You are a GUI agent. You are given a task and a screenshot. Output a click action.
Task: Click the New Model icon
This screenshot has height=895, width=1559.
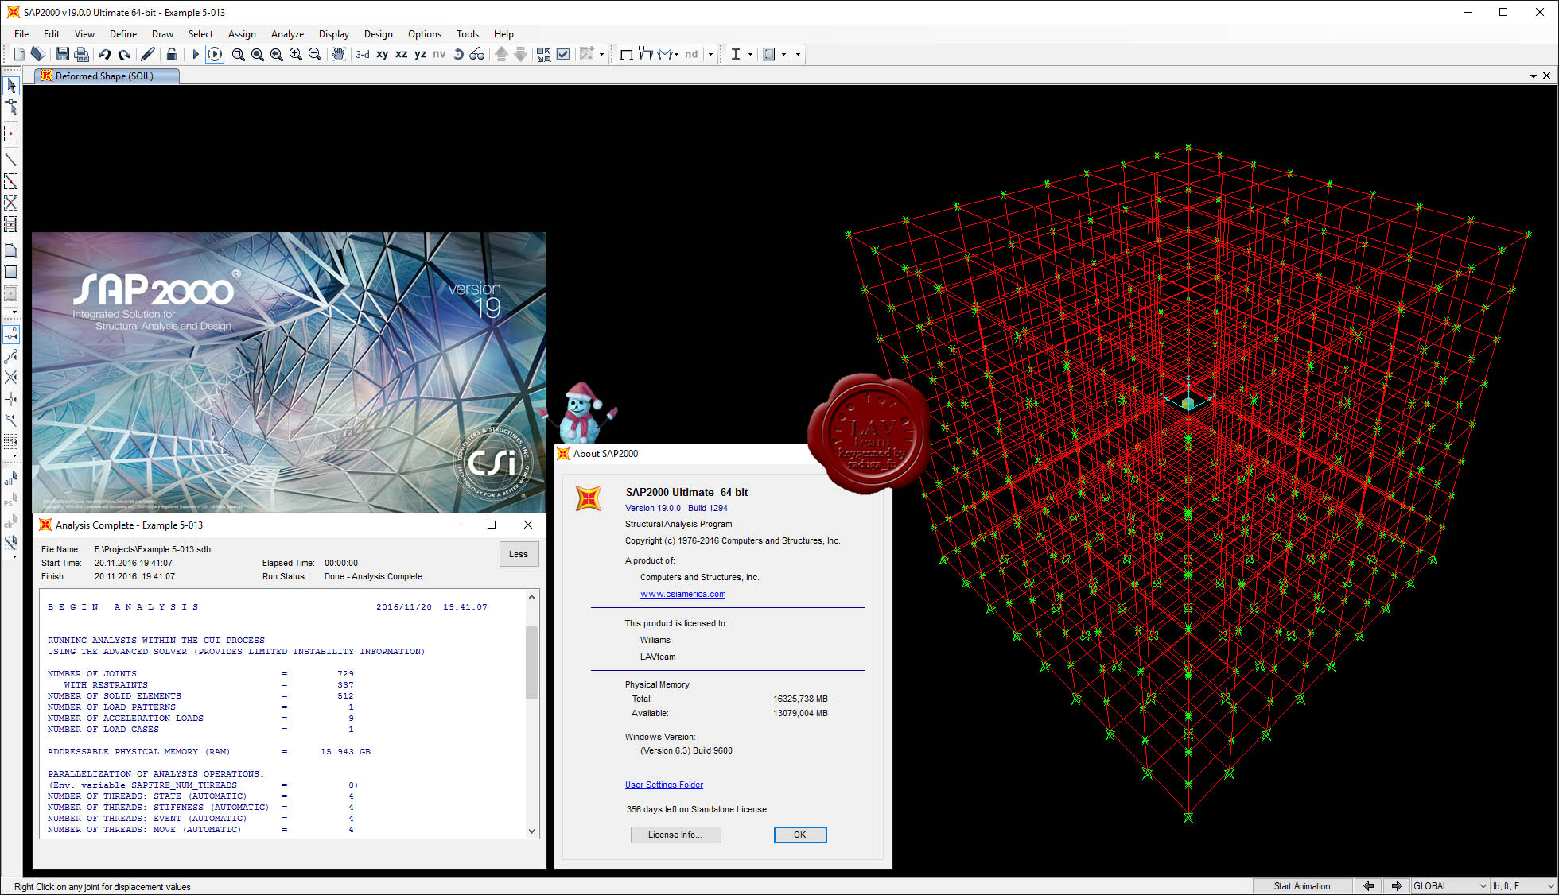coord(19,54)
